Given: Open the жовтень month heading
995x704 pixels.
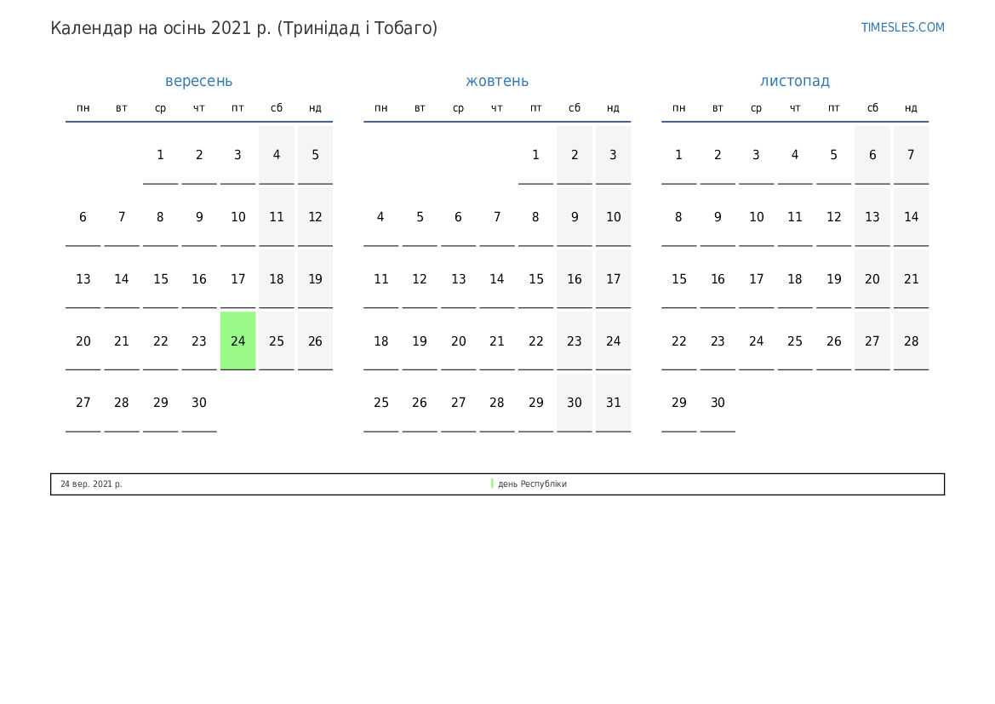Looking at the screenshot, I should [496, 81].
